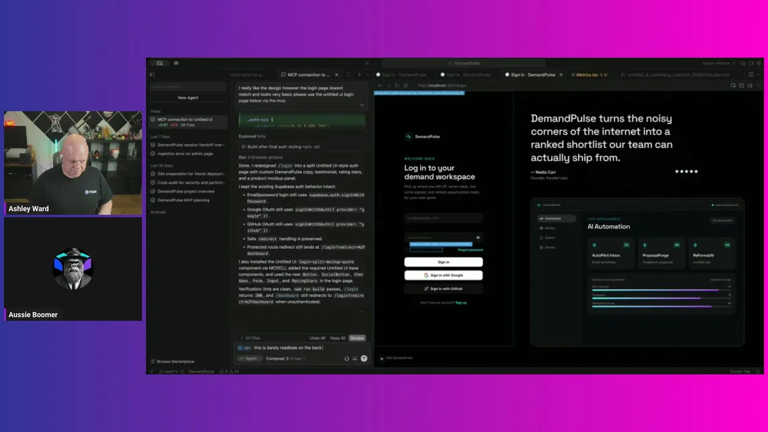This screenshot has width=768, height=432.
Task: Switch to active Sign in - DemandPulse tab
Action: [533, 75]
